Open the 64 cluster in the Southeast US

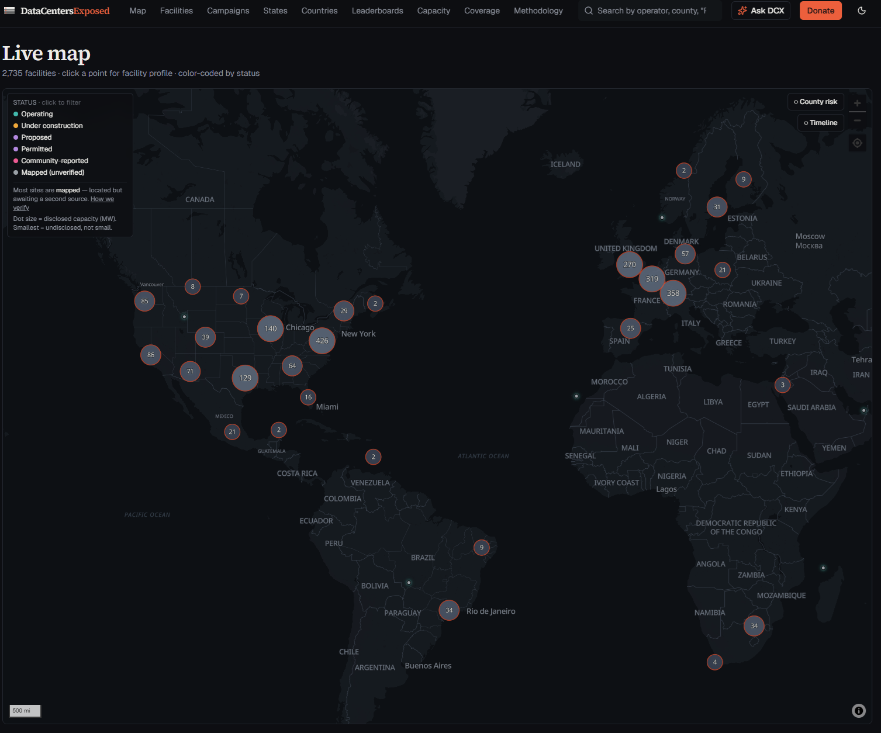click(292, 366)
